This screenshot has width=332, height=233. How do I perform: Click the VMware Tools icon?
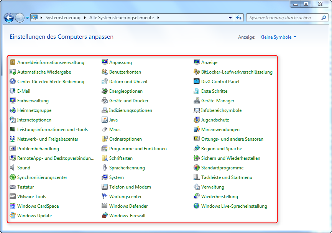[x=13, y=197]
